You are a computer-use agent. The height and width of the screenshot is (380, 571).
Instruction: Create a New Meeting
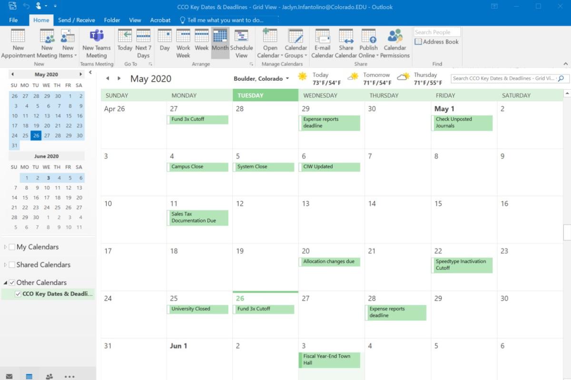[x=47, y=44]
